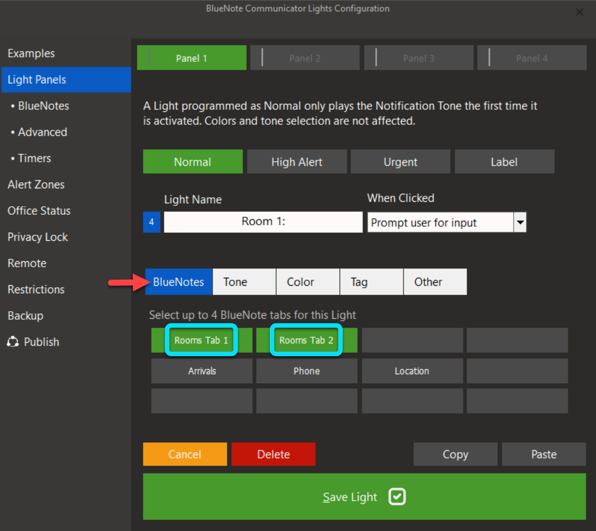
Task: Open the Tone settings tab
Action: [244, 282]
